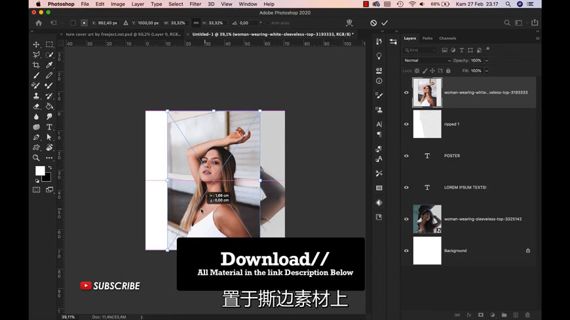Select the Zoom tool
Image resolution: width=570 pixels, height=320 pixels.
point(36,158)
